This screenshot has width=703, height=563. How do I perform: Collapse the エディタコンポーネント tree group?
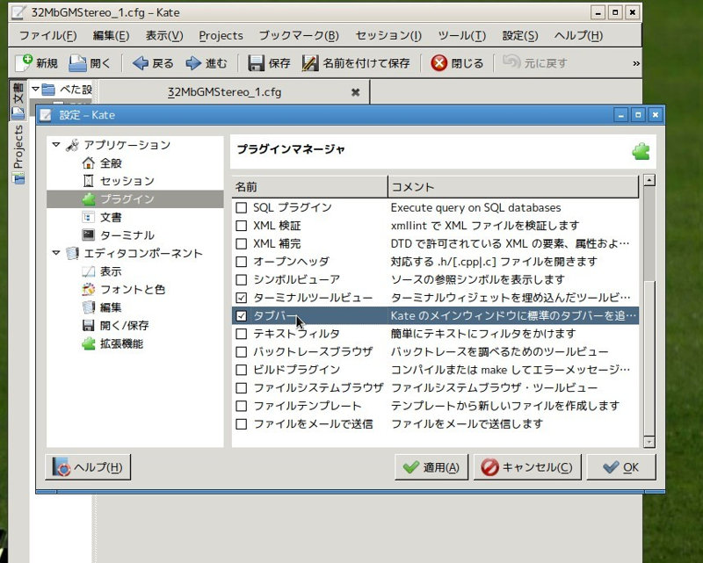click(x=56, y=253)
